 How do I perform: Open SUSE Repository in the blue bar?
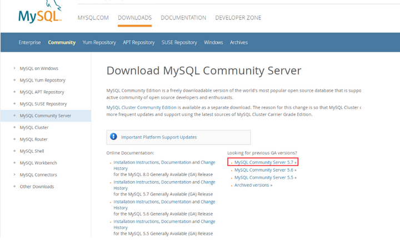179,42
